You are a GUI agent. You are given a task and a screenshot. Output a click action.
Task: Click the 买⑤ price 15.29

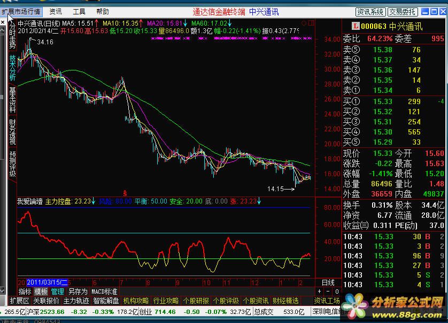point(383,142)
